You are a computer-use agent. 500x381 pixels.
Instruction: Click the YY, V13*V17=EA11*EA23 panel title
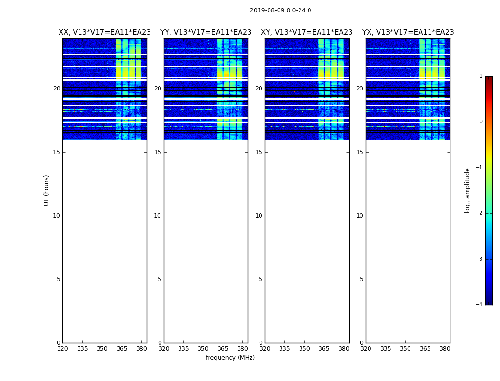206,32
